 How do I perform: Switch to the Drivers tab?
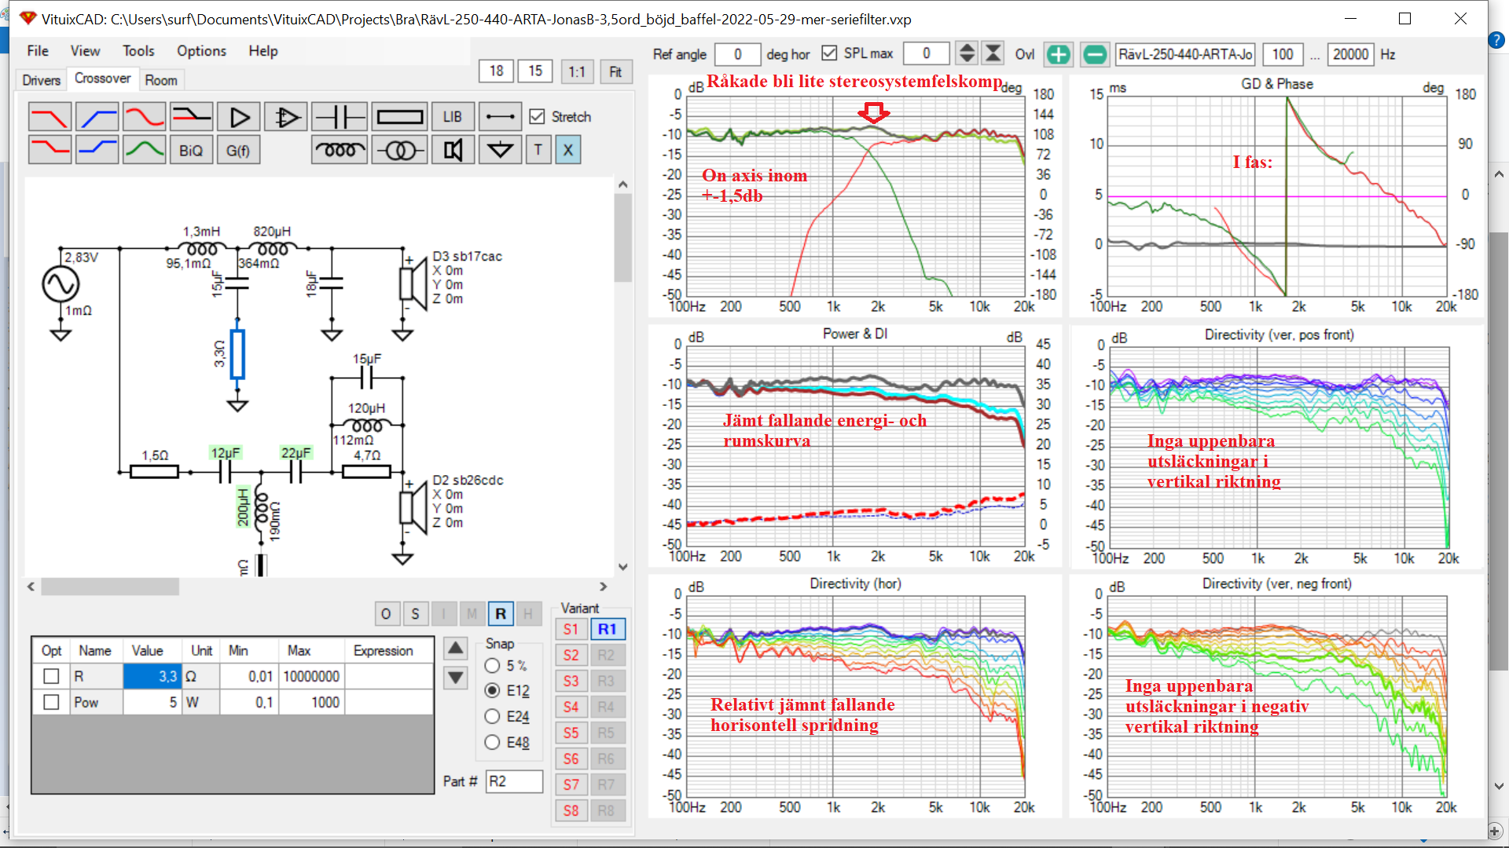pos(41,80)
